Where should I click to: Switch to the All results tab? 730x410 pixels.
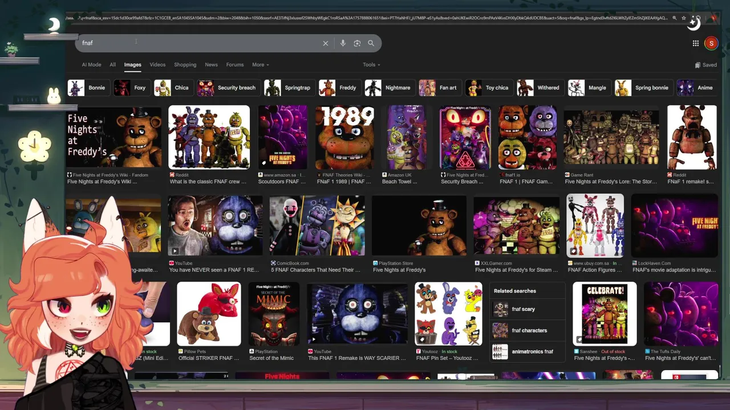pos(113,65)
